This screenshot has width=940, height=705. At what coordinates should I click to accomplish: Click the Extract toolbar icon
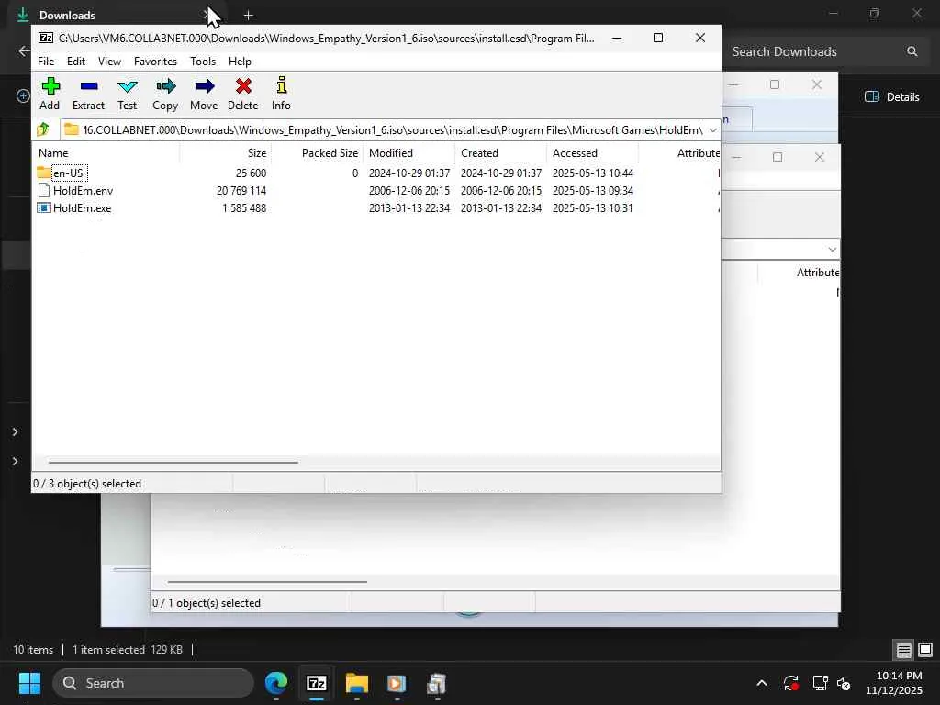89,86
